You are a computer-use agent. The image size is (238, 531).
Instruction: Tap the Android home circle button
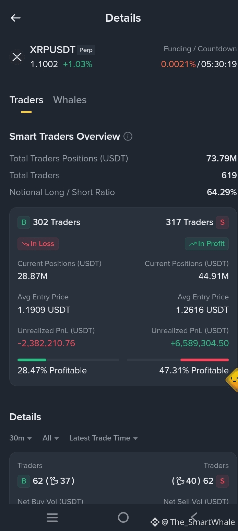tap(123, 517)
